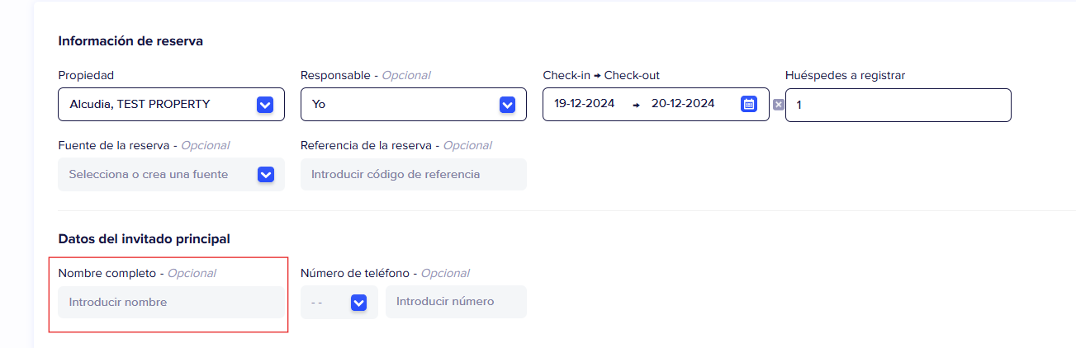This screenshot has height=348, width=1076.
Task: Click the blue chevron in Propiedad field
Action: point(265,105)
